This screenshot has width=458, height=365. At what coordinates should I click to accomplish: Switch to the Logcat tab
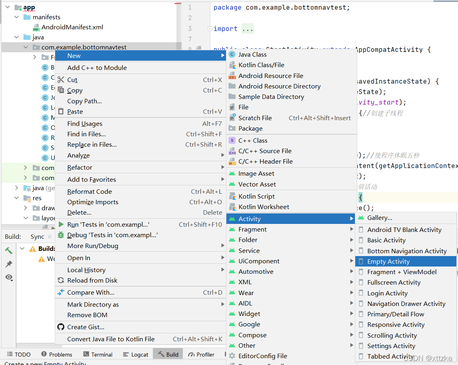click(x=136, y=355)
